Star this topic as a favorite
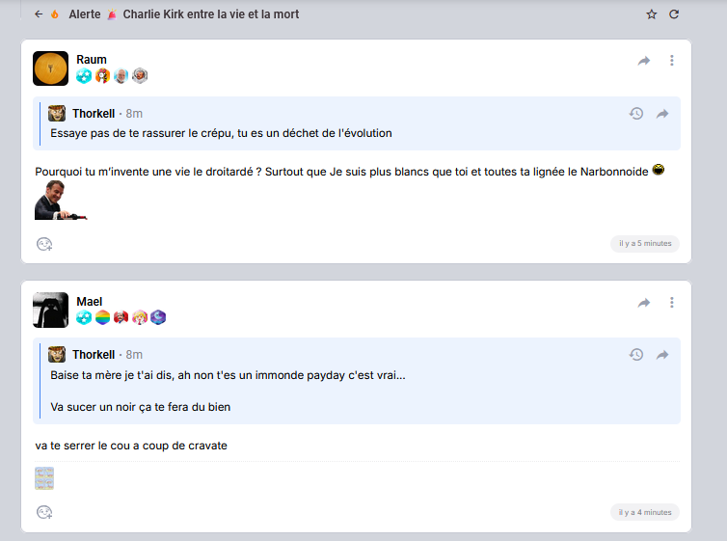Image resolution: width=727 pixels, height=541 pixels. click(x=652, y=14)
